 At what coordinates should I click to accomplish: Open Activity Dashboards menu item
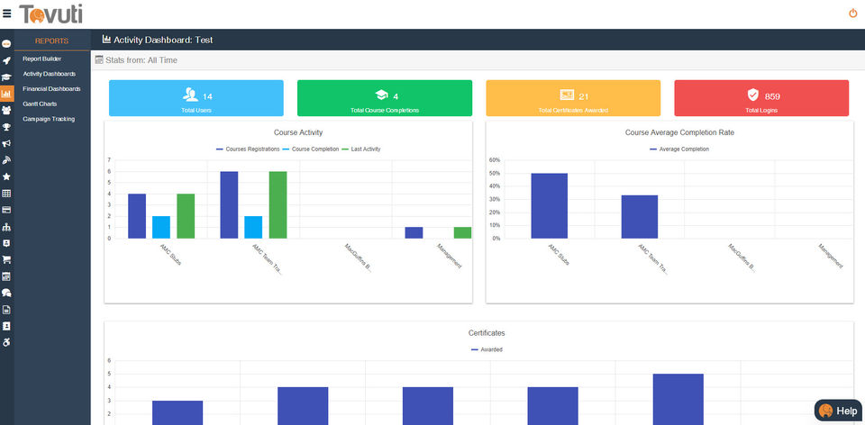coord(49,73)
